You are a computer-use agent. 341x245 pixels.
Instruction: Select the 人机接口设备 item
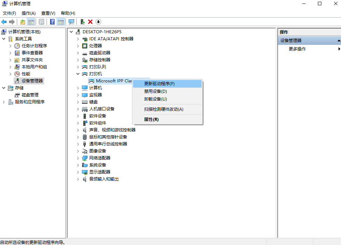[102, 109]
